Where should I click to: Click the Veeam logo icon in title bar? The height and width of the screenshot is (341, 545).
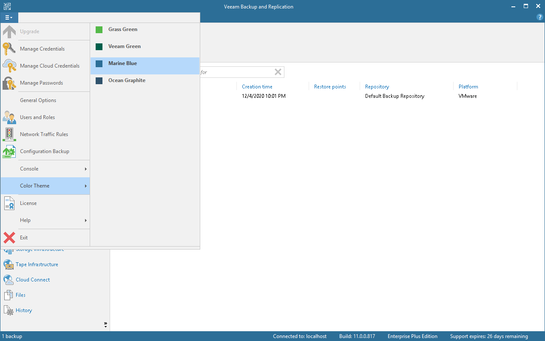click(7, 6)
